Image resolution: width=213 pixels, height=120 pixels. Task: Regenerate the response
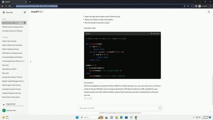(88, 99)
